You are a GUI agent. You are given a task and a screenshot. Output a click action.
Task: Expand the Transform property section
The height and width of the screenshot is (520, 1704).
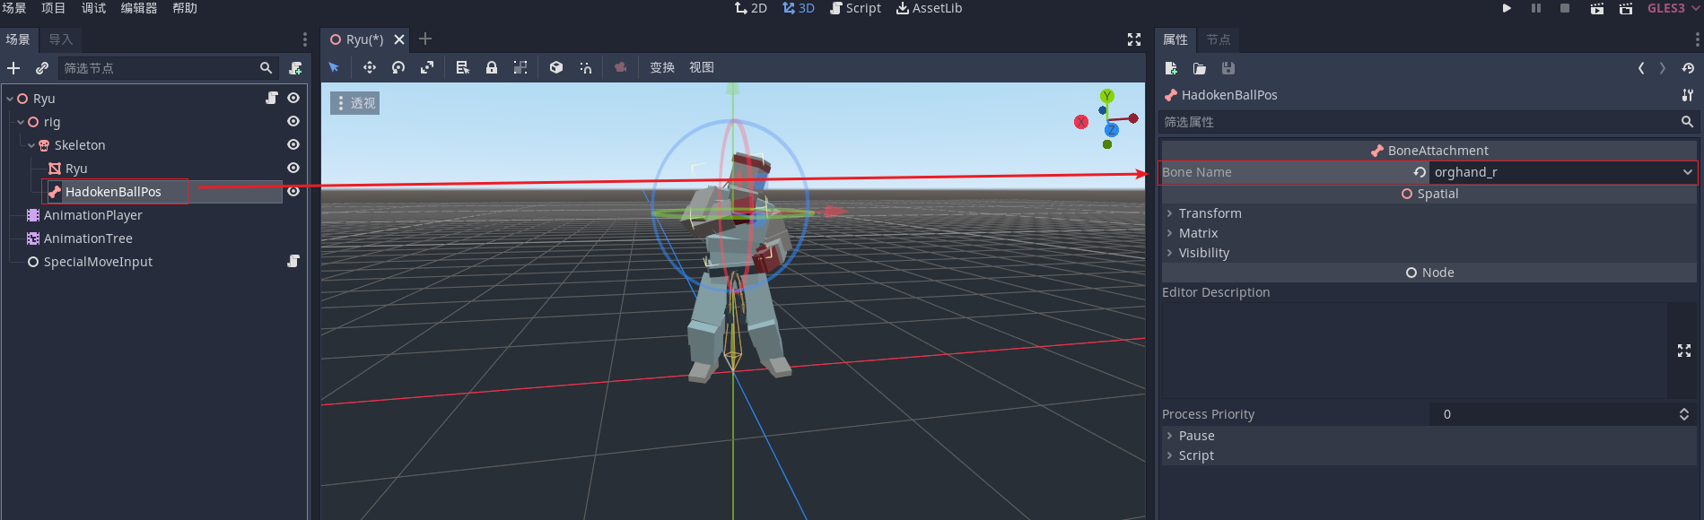pos(1429,213)
